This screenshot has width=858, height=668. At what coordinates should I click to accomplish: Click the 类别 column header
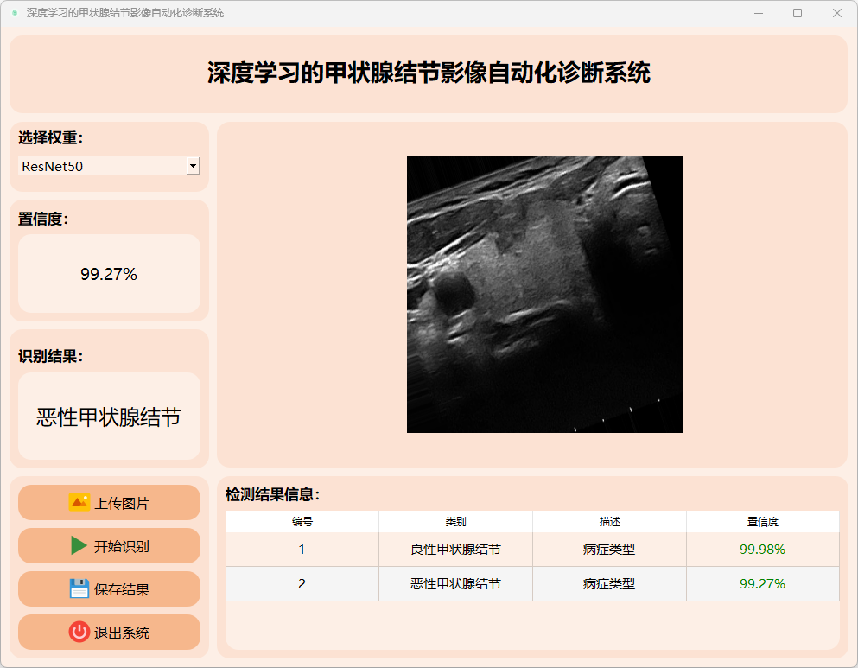tap(455, 522)
